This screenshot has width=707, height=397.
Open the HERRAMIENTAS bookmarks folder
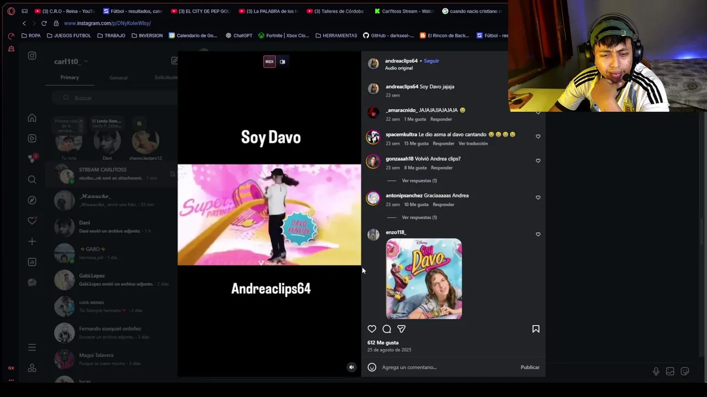coord(336,35)
